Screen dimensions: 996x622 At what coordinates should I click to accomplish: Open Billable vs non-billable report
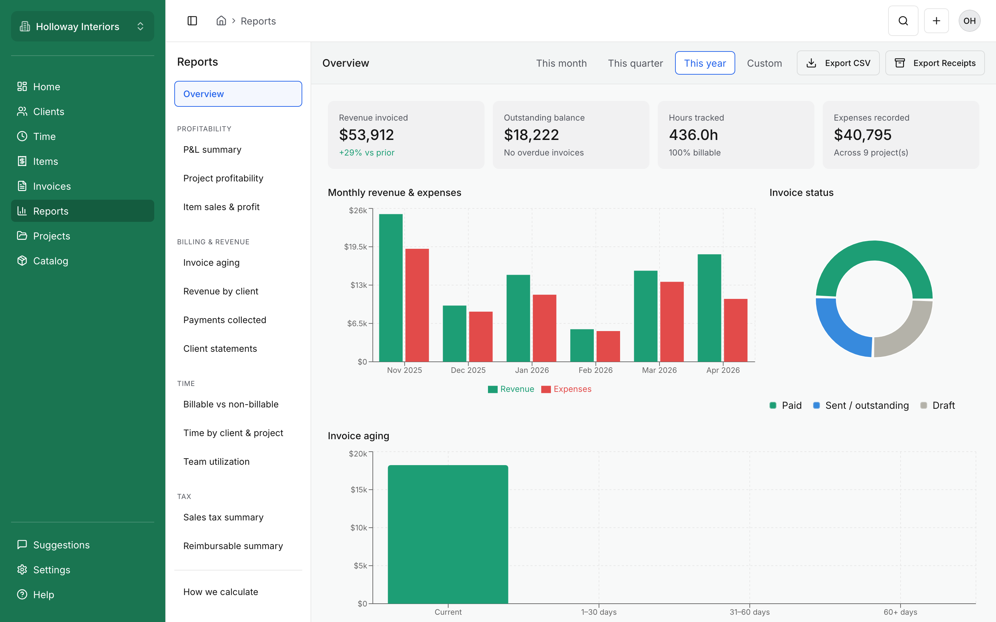pos(238,404)
